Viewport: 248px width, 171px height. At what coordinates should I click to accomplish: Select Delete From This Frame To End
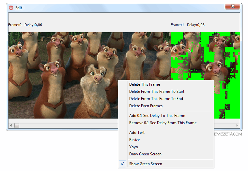point(166,99)
